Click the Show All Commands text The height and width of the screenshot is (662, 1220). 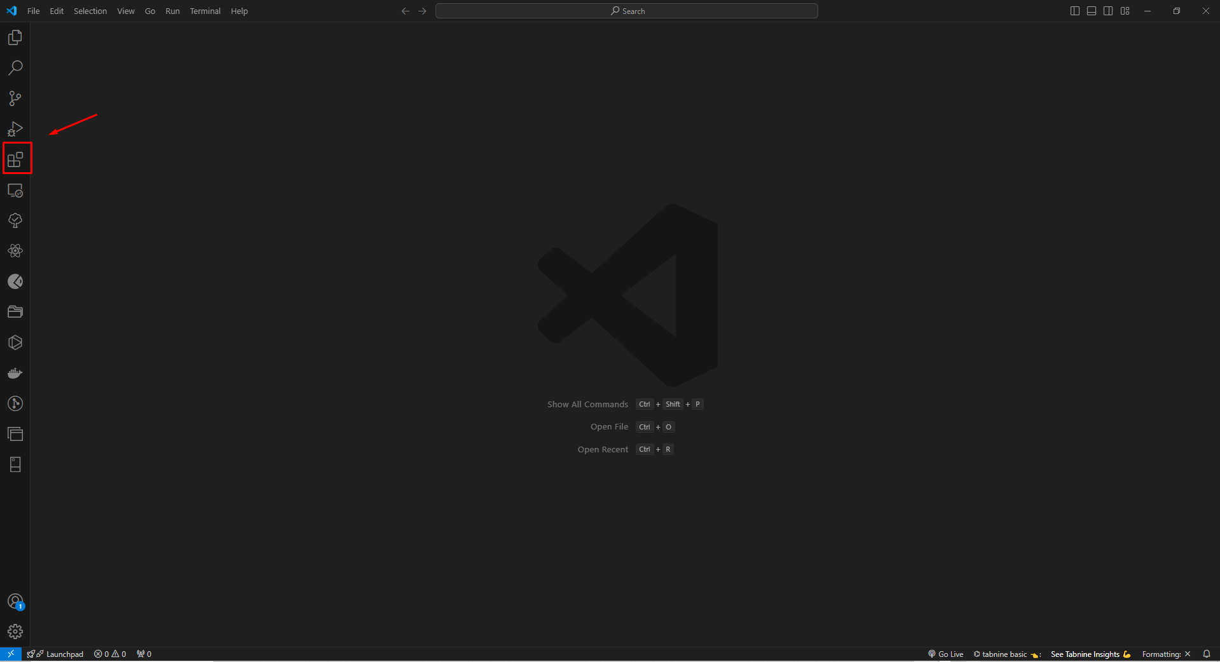[587, 404]
